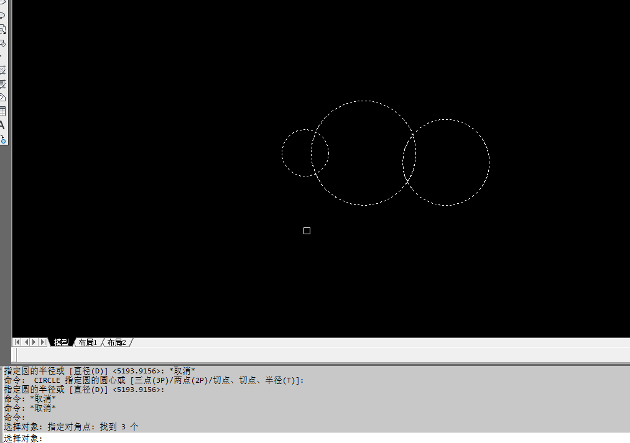Activate the Hatch tool
The image size is (630, 443).
tap(2, 70)
